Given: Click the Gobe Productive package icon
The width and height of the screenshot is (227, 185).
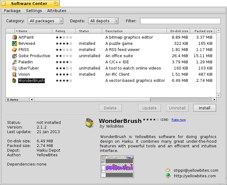Looking at the screenshot, I should click(x=14, y=56).
